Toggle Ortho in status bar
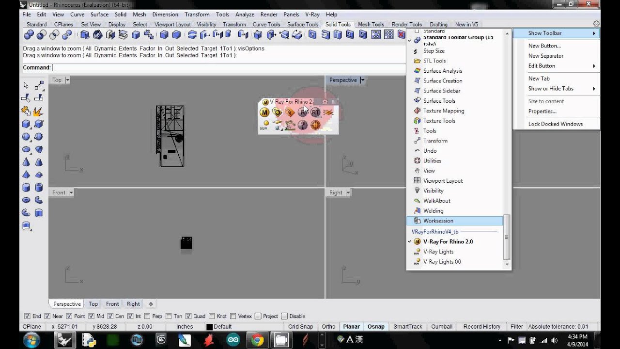The width and height of the screenshot is (620, 349). (x=328, y=327)
